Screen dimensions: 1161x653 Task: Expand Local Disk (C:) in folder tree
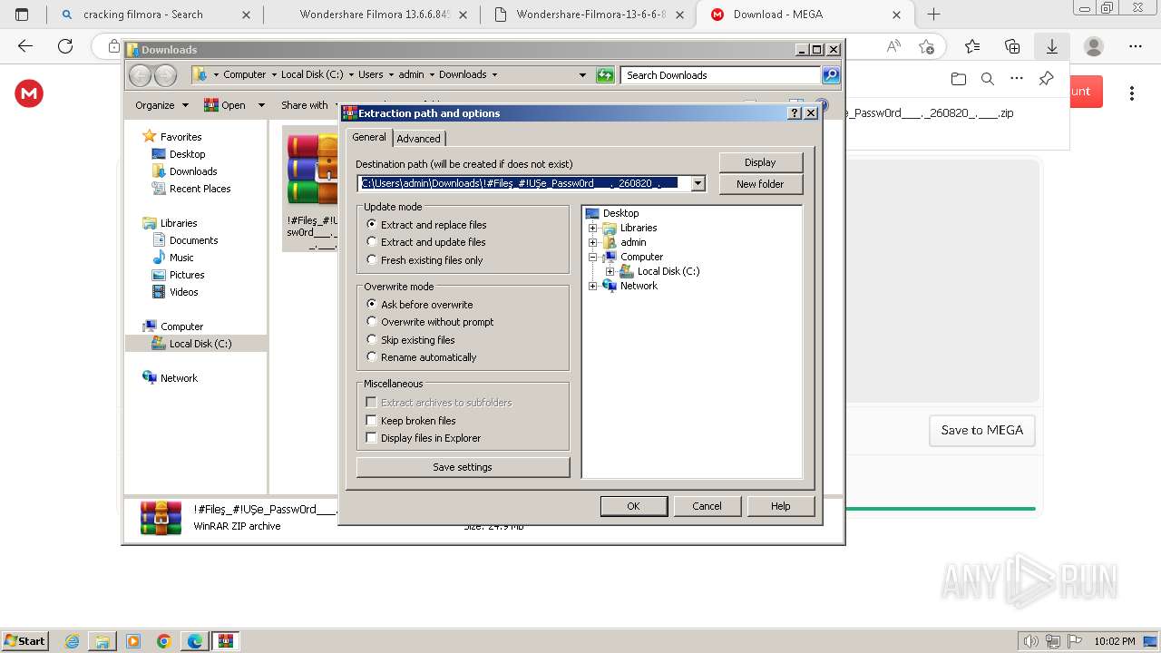coord(610,271)
